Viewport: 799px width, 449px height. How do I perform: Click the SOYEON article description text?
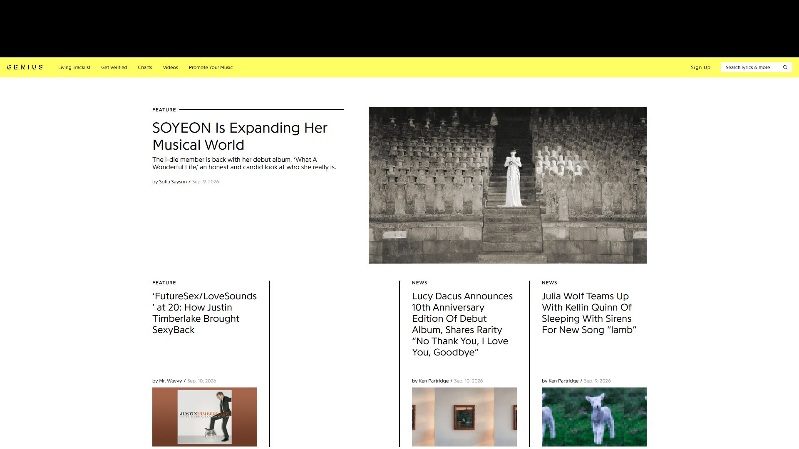[244, 163]
